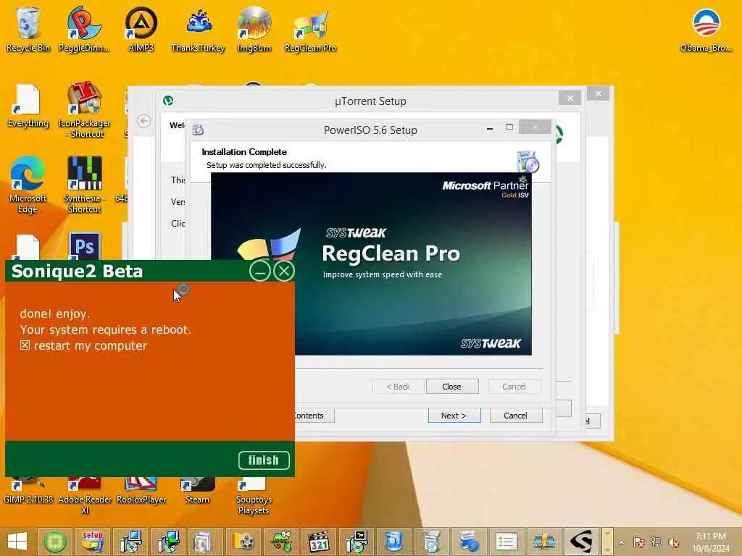This screenshot has width=742, height=556.
Task: Click the back arrow in the outer setup window
Action: coord(144,121)
